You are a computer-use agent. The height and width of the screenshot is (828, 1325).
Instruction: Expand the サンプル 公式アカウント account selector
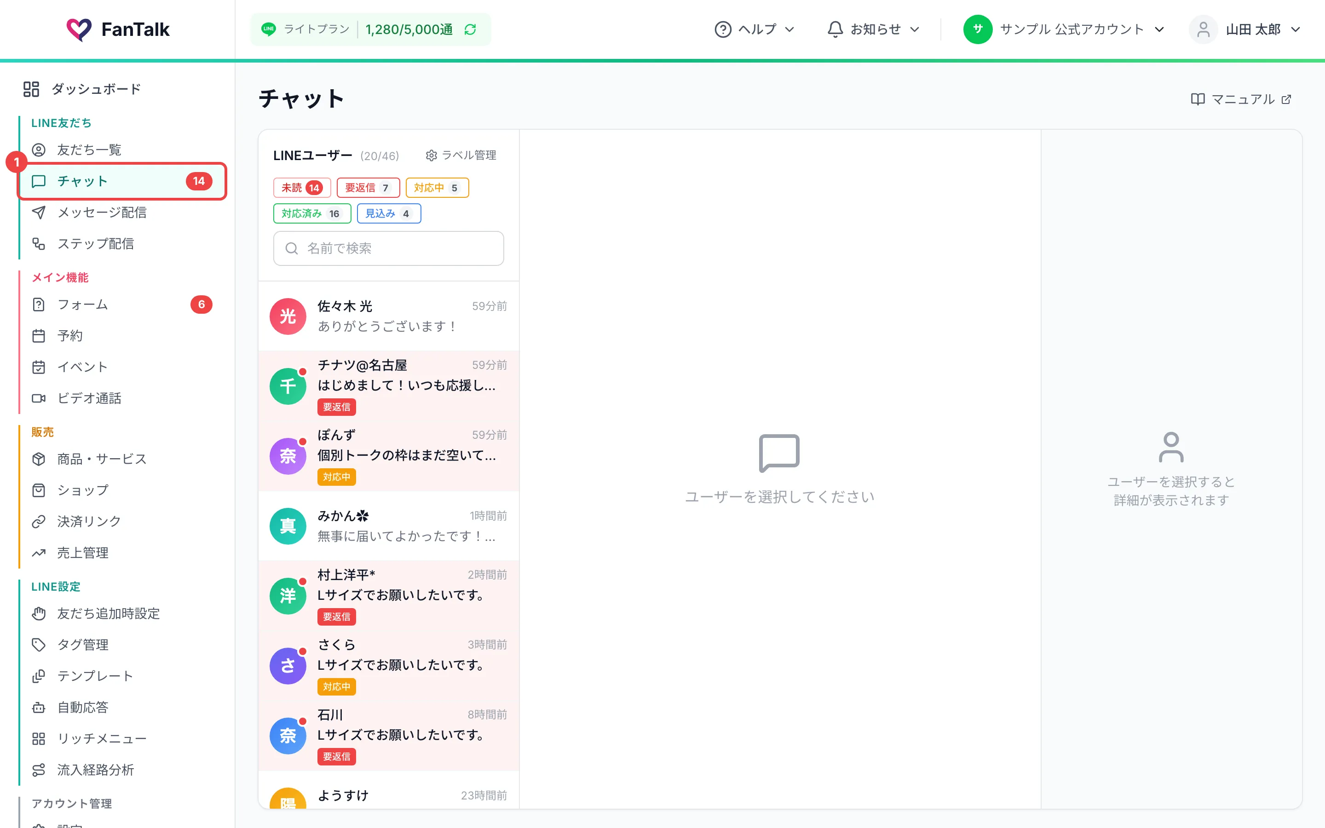click(1064, 29)
